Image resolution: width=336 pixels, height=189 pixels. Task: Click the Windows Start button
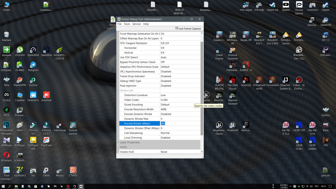pos(3,186)
